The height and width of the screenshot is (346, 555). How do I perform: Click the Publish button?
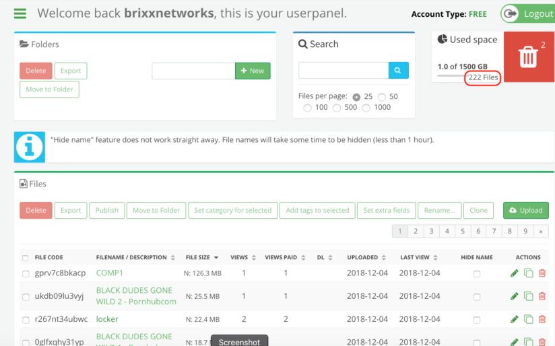107,210
